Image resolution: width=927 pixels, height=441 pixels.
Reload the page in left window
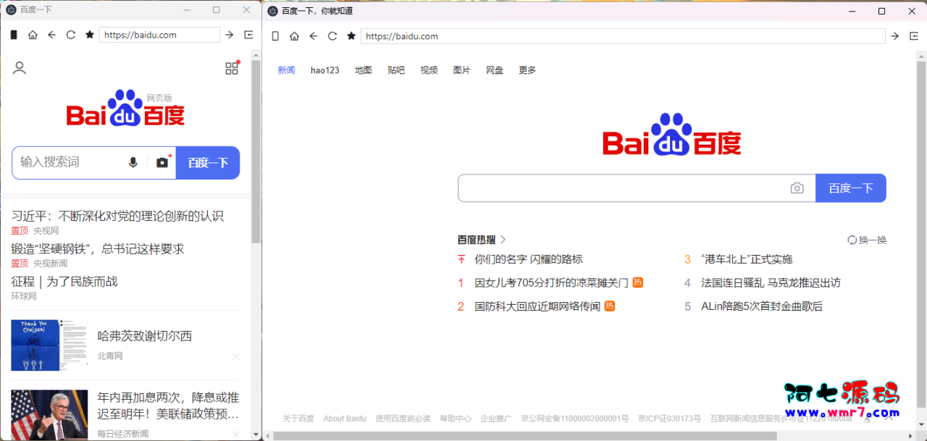pos(71,35)
